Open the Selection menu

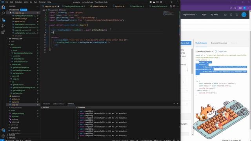[18, 2]
